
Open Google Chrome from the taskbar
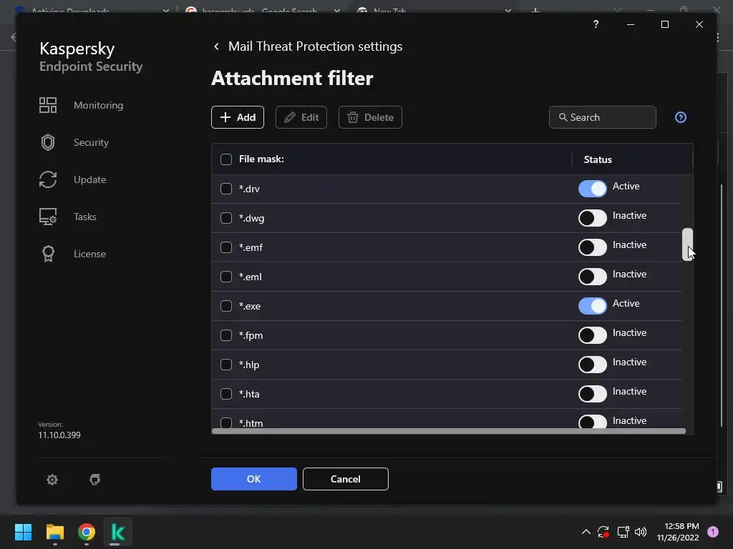pyautogui.click(x=87, y=532)
